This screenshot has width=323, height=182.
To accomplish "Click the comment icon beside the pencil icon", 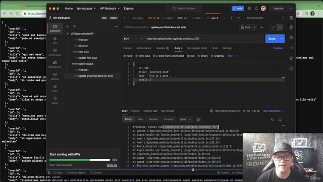I will 280,27.
